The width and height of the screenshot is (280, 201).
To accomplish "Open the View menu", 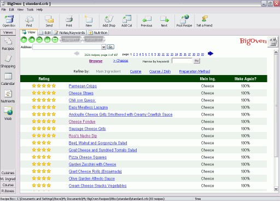I will click(20, 10).
